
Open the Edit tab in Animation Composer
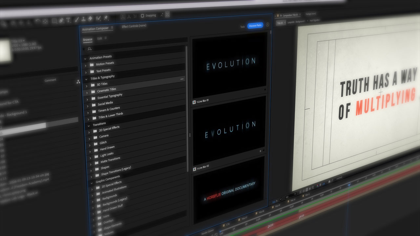point(100,38)
